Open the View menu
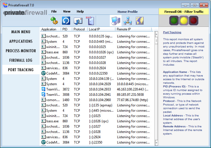This screenshot has width=211, height=148. pyautogui.click(x=67, y=11)
